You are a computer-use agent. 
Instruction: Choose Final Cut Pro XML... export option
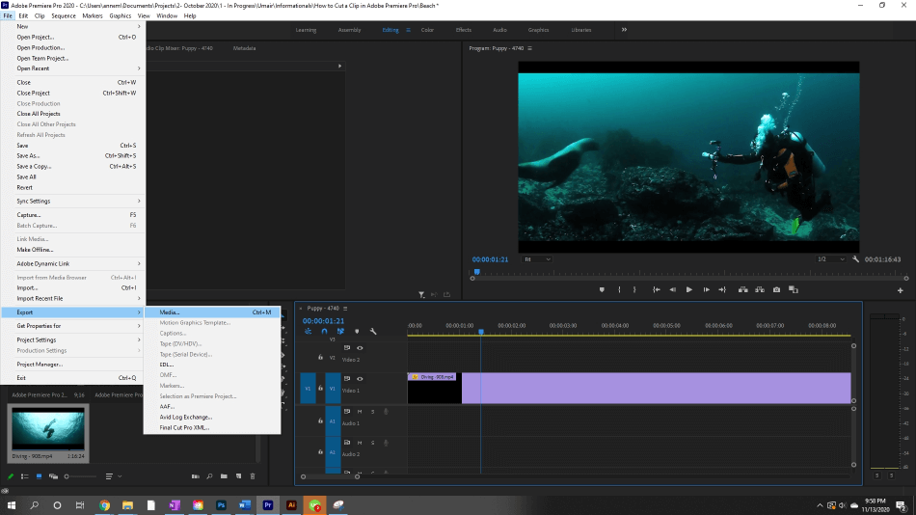[x=212, y=427]
